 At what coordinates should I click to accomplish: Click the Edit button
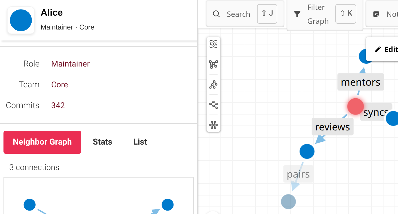point(382,49)
